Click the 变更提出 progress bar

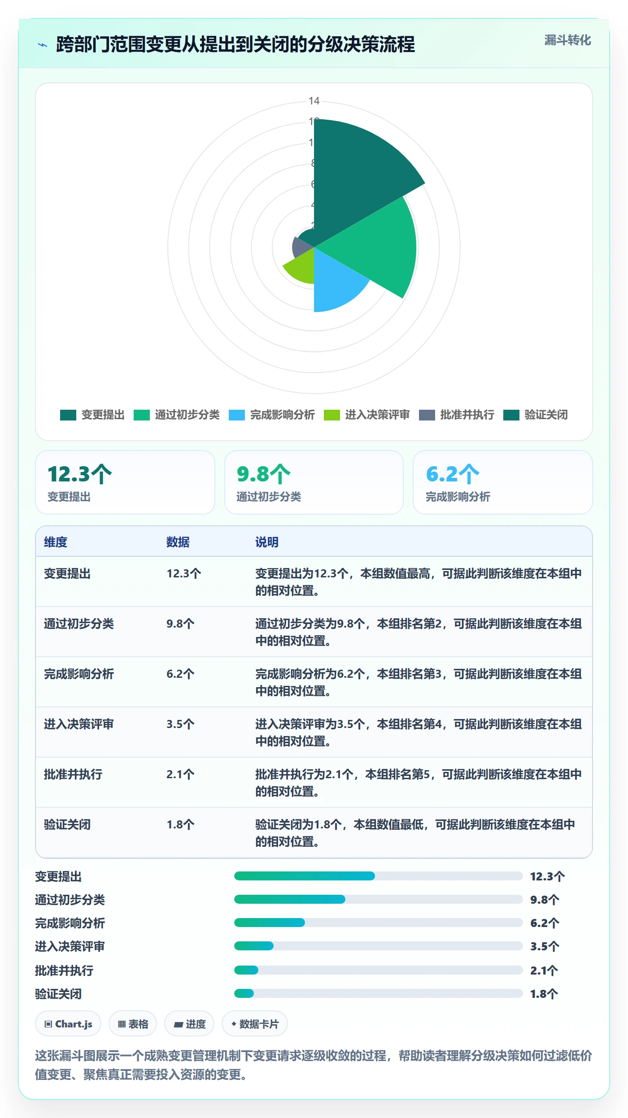pyautogui.click(x=379, y=876)
